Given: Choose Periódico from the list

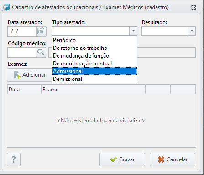Looking at the screenshot, I should 94,40.
